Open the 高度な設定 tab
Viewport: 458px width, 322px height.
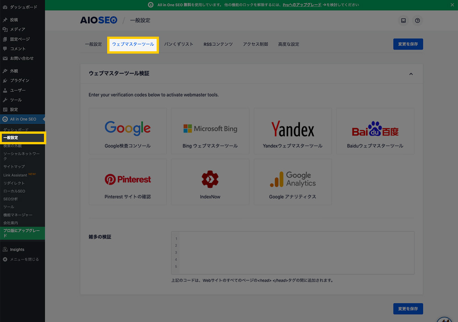(289, 44)
